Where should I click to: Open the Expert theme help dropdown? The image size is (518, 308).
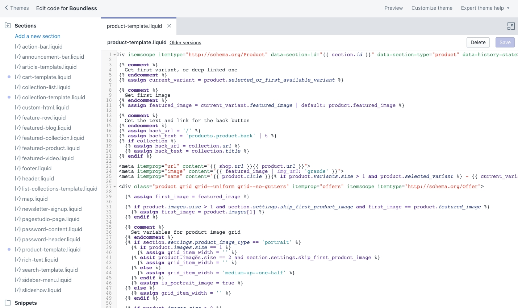485,8
